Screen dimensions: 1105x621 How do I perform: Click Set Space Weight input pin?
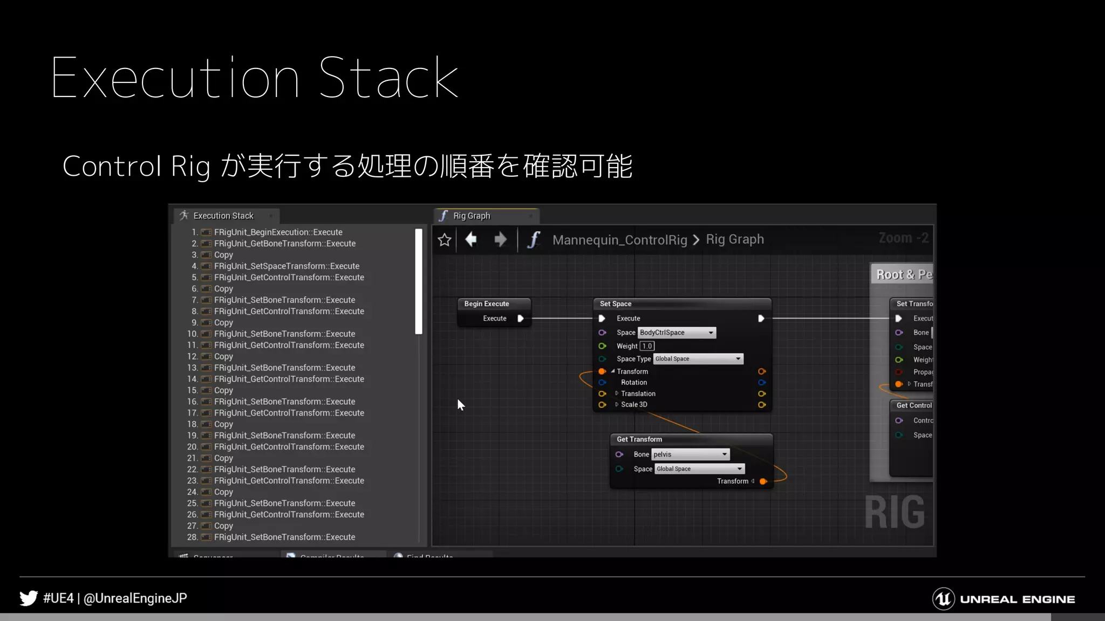coord(602,346)
